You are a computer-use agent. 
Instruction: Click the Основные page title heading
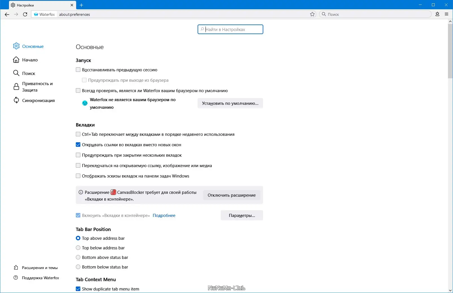(x=90, y=47)
